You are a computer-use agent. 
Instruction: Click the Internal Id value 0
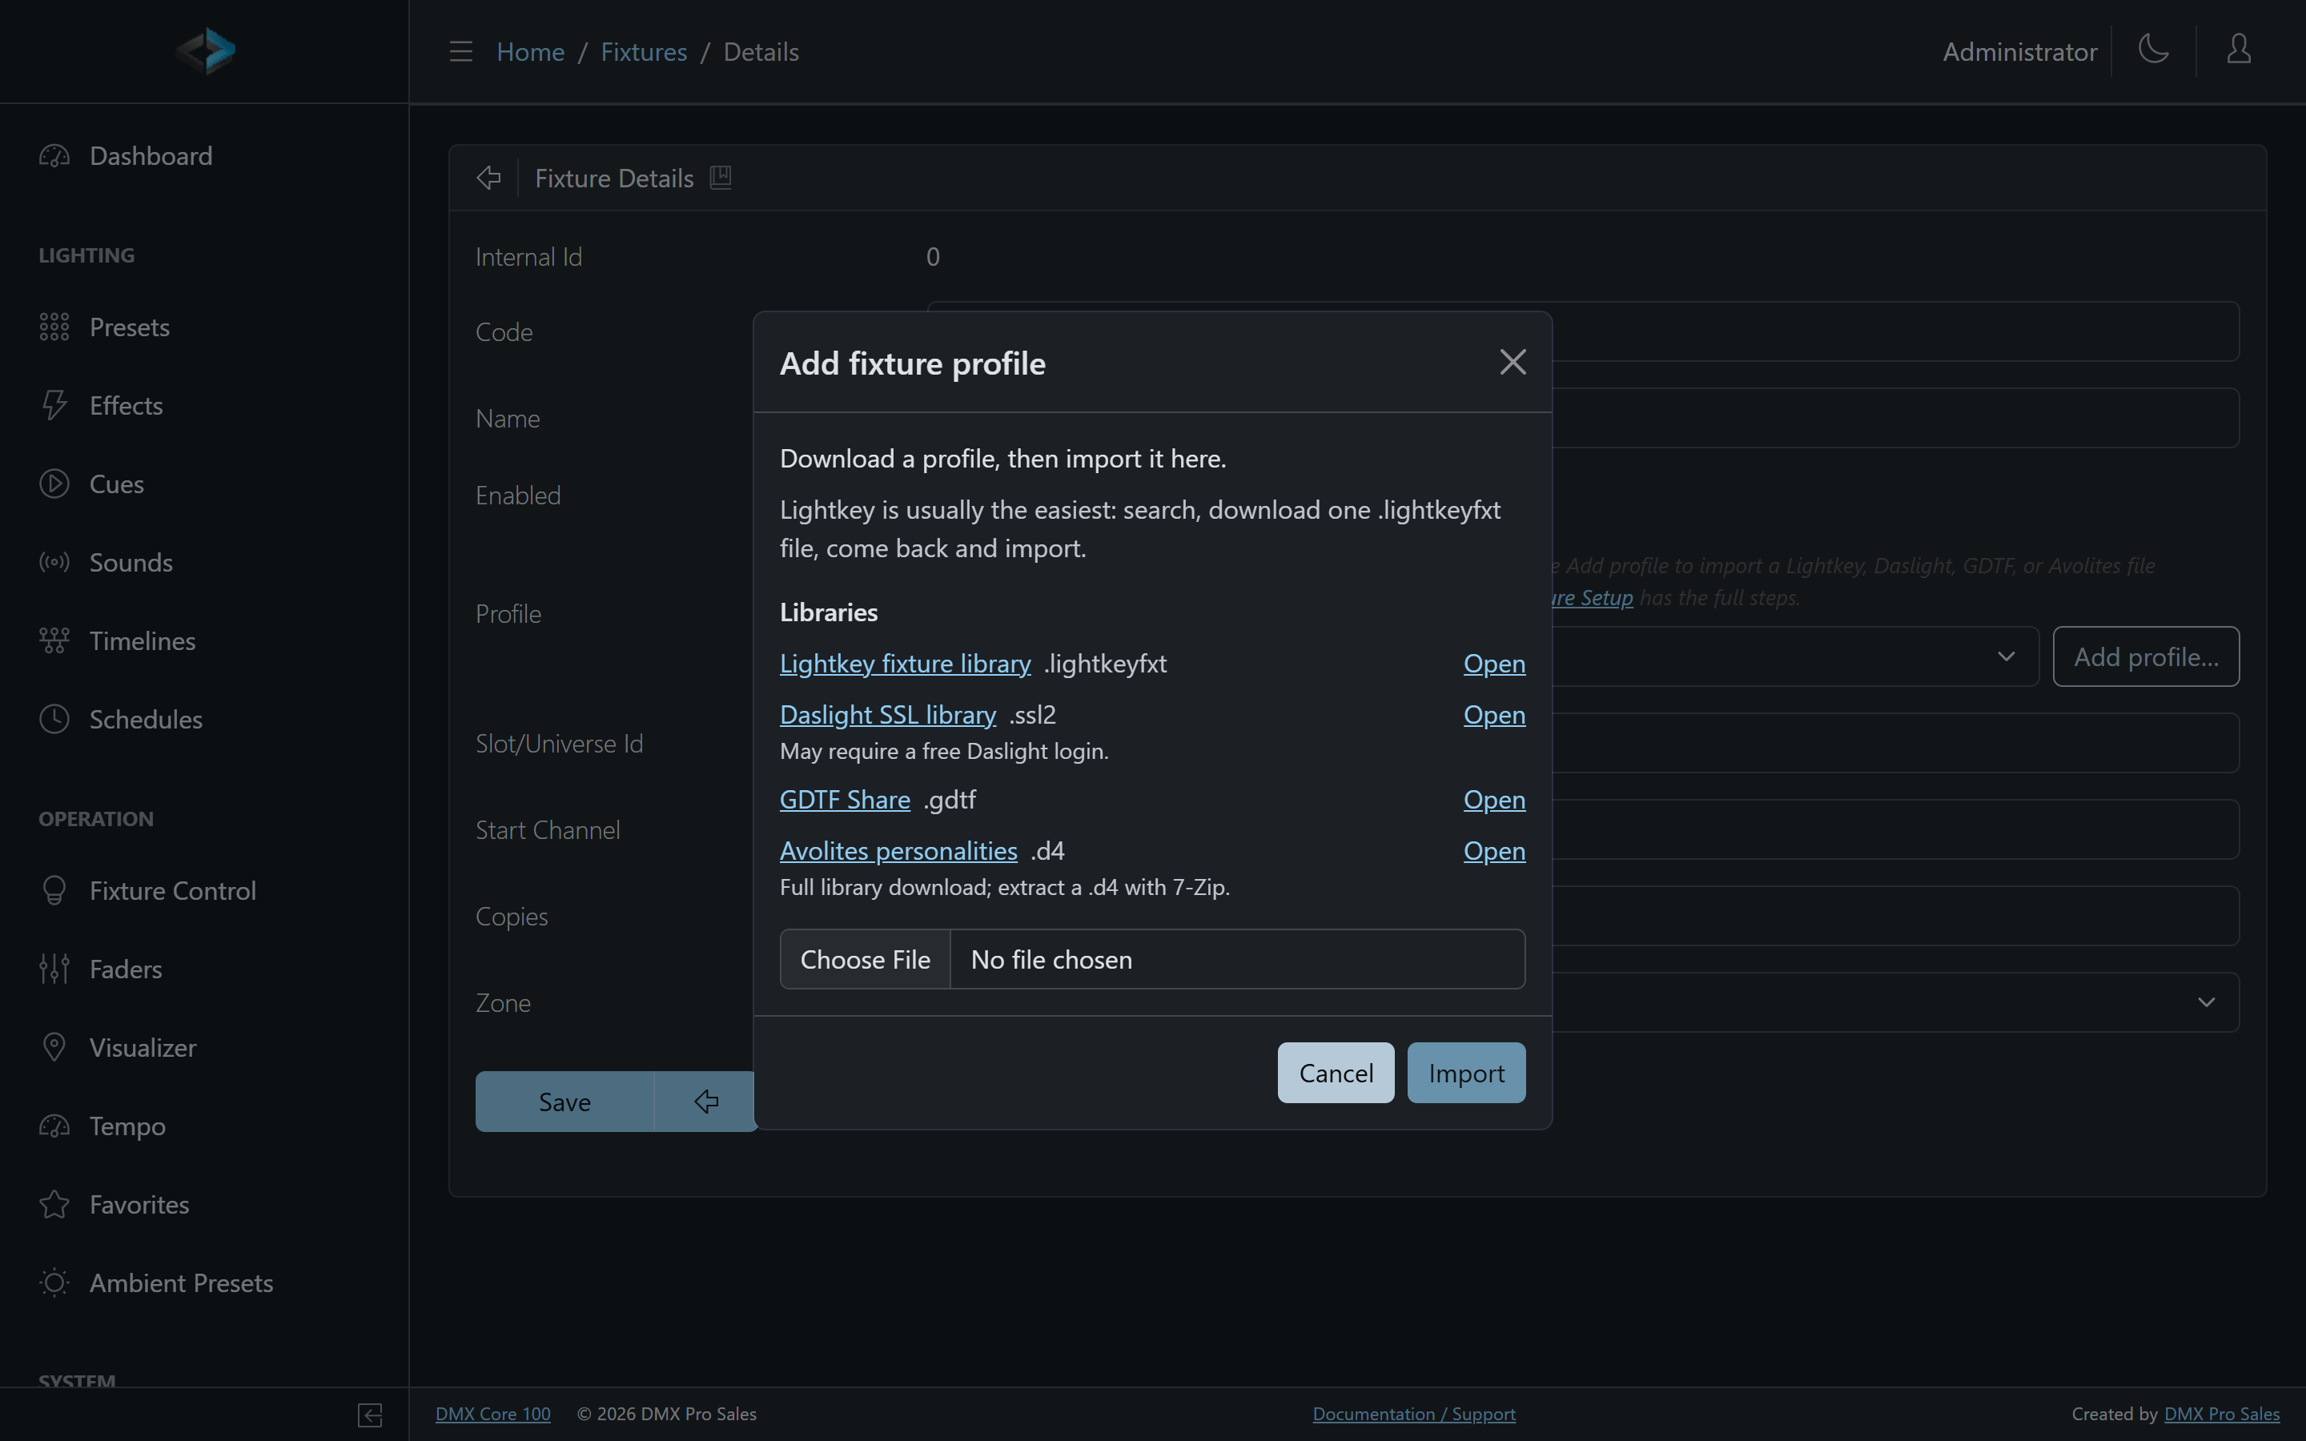click(x=933, y=256)
